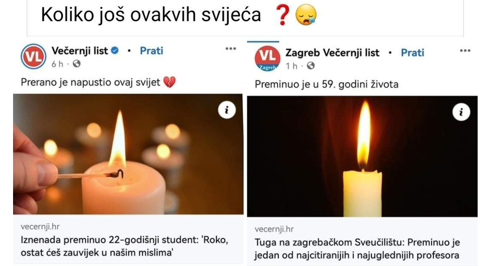Viewport: 485px width, 266px height.
Task: Open the Zagreb Večernji list profile logo
Action: tap(268, 58)
